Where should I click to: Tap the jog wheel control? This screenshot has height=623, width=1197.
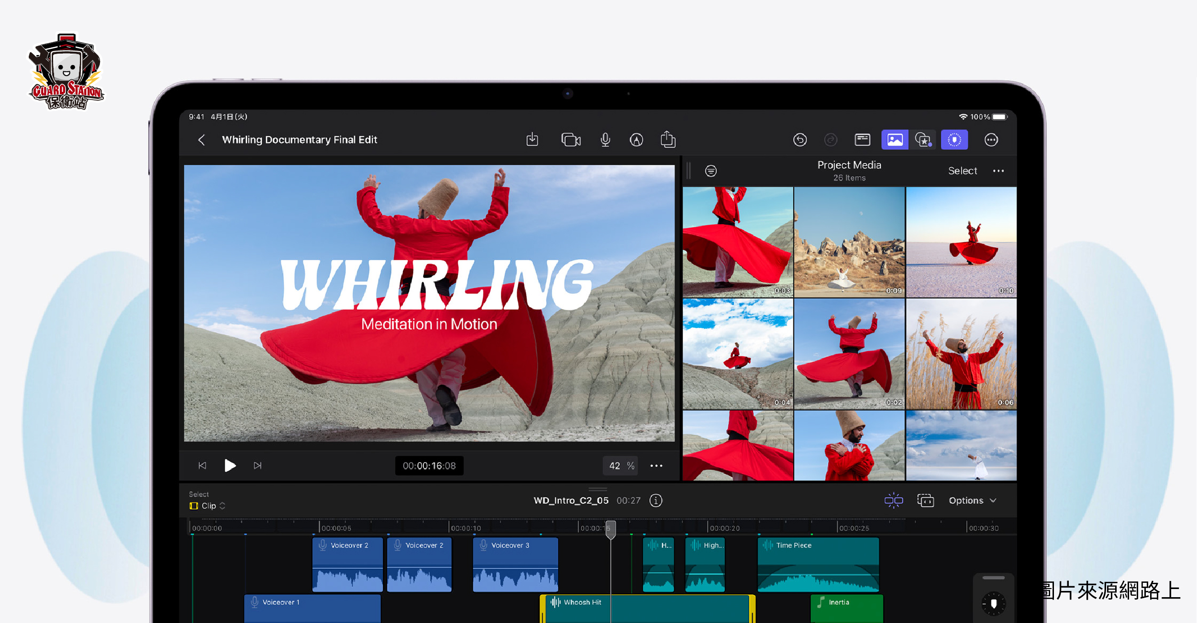click(x=994, y=603)
